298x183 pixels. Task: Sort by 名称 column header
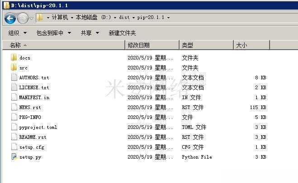[x=63, y=45]
